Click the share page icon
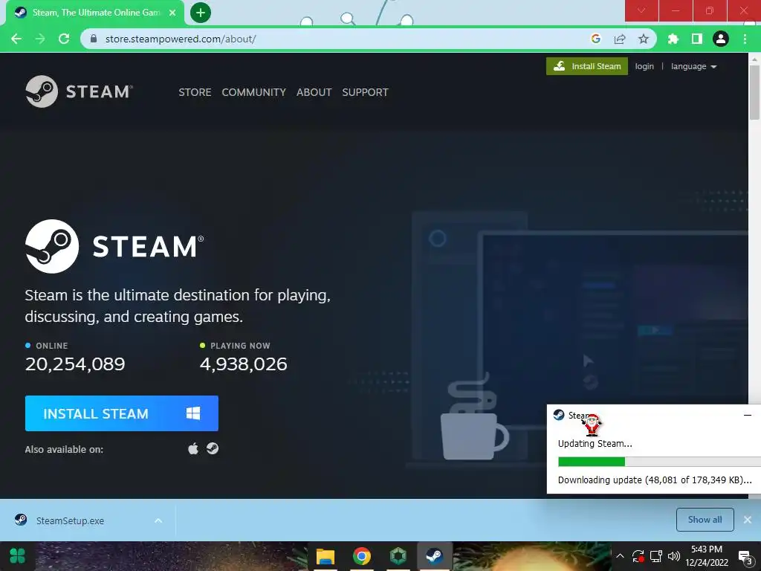This screenshot has height=571, width=761. (620, 39)
